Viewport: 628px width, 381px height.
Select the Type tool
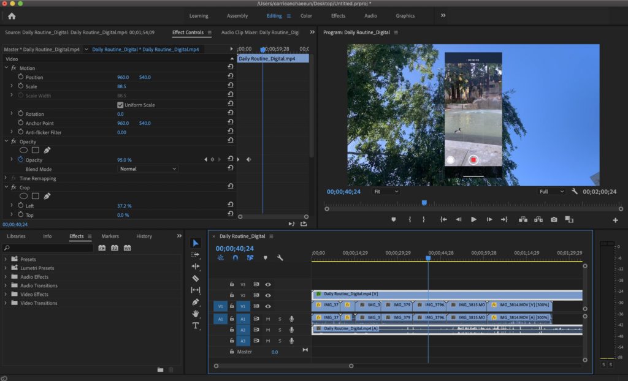point(196,325)
